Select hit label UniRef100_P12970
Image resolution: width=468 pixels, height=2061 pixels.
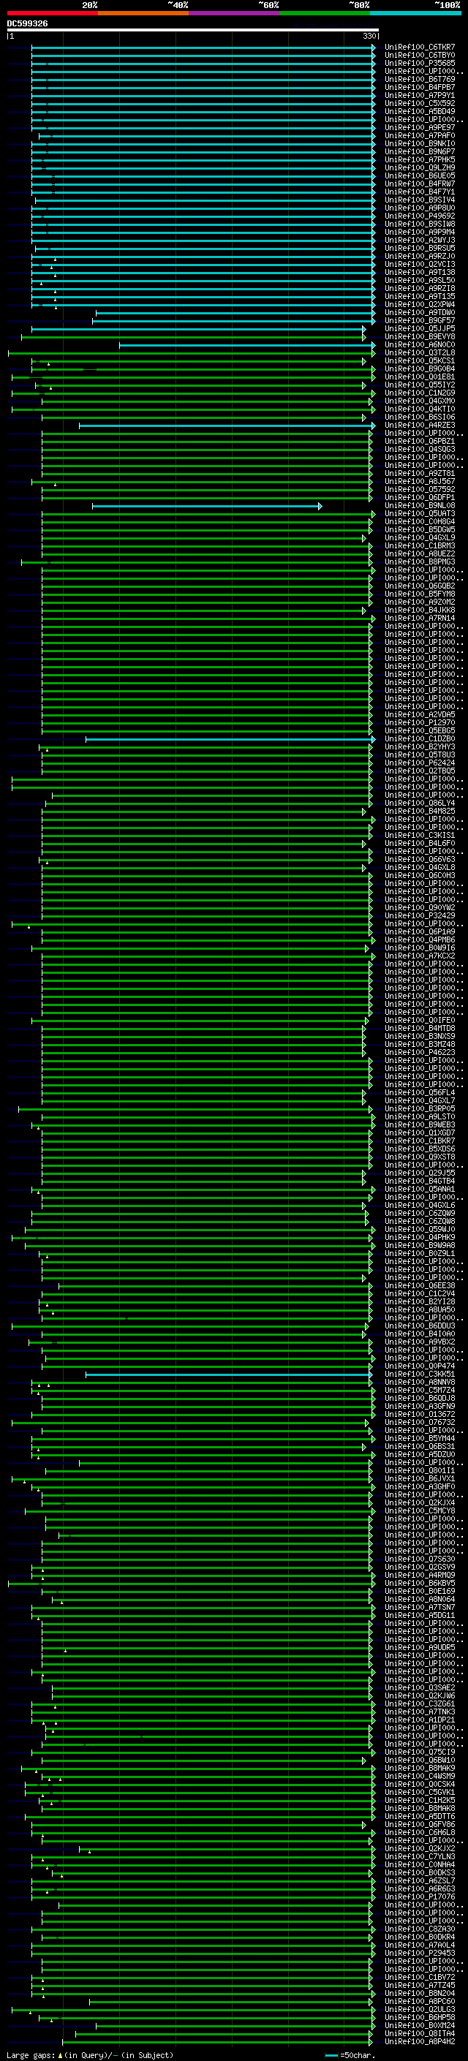pos(420,722)
